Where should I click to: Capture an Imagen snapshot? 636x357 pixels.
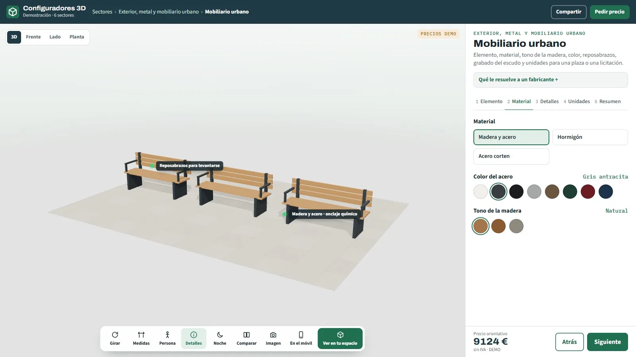pyautogui.click(x=273, y=338)
